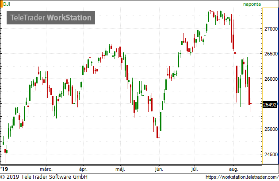
Task: Click the TeleTrader Software GmbH copyright text
Action: pos(44,177)
